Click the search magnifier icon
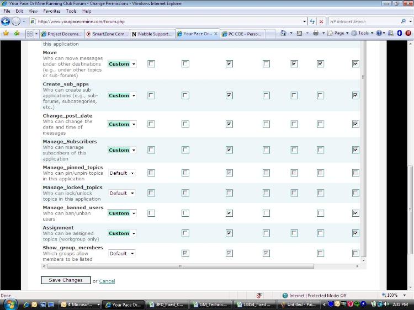This screenshot has height=310, width=414. [404, 22]
